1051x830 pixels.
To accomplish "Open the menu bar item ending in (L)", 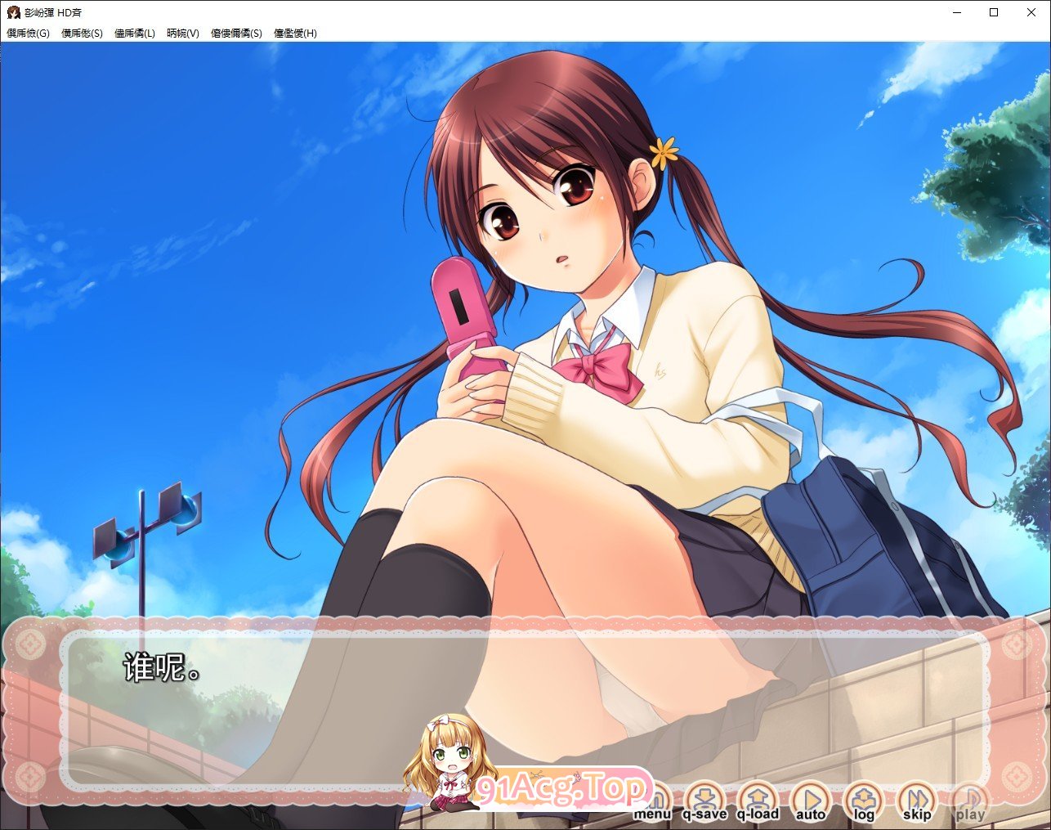I will (x=135, y=34).
